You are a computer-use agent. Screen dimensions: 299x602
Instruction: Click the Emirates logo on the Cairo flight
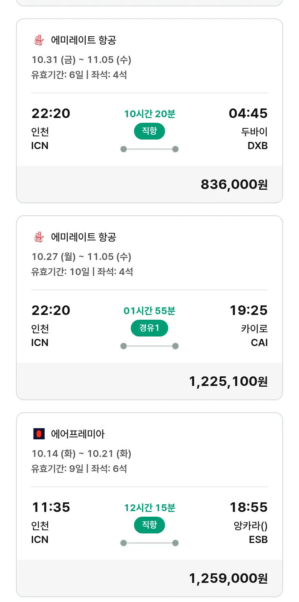[x=38, y=237]
